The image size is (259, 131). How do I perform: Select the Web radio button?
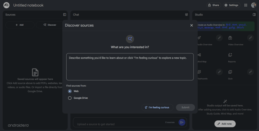coord(70,91)
